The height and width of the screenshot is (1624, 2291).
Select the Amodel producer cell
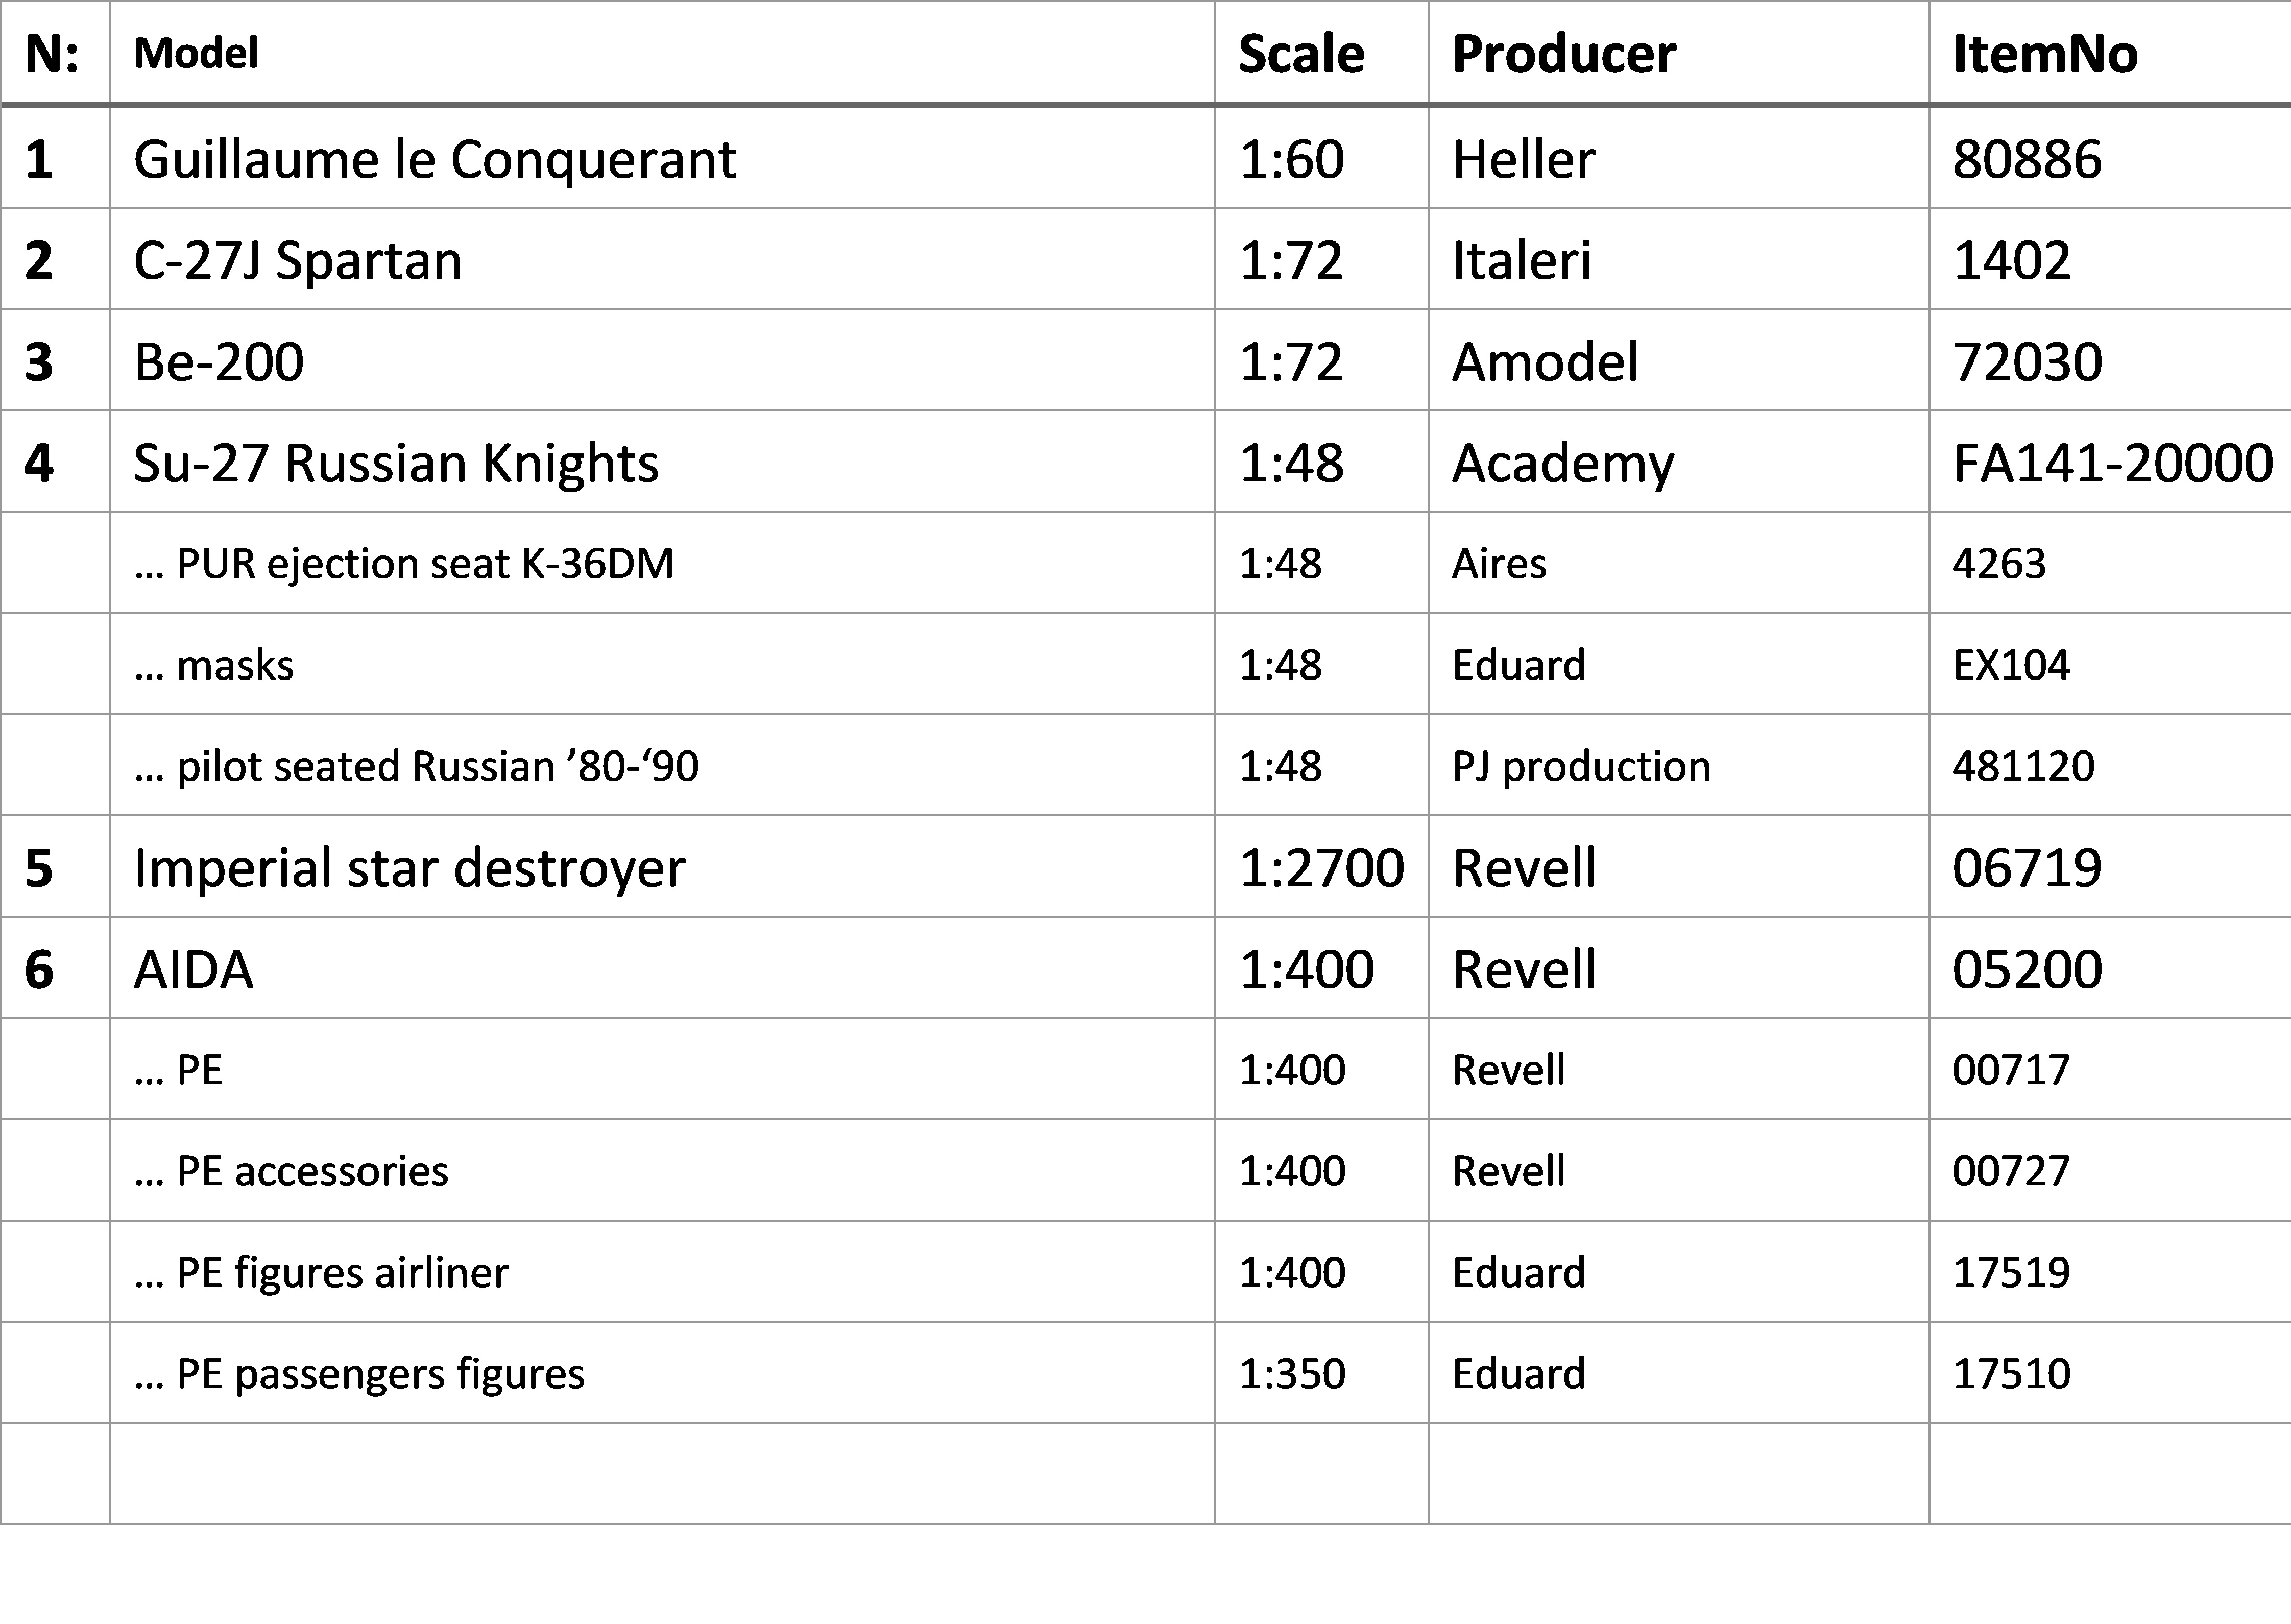click(x=1545, y=361)
